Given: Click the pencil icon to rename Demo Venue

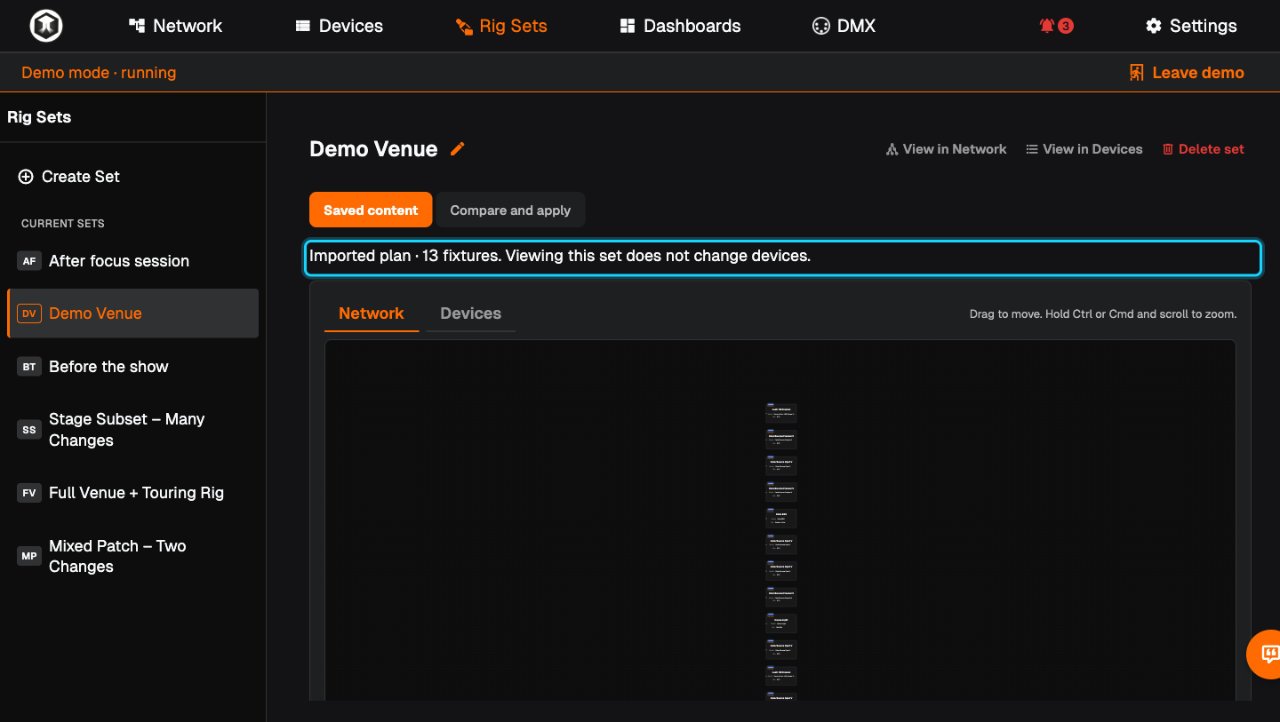Looking at the screenshot, I should (458, 149).
